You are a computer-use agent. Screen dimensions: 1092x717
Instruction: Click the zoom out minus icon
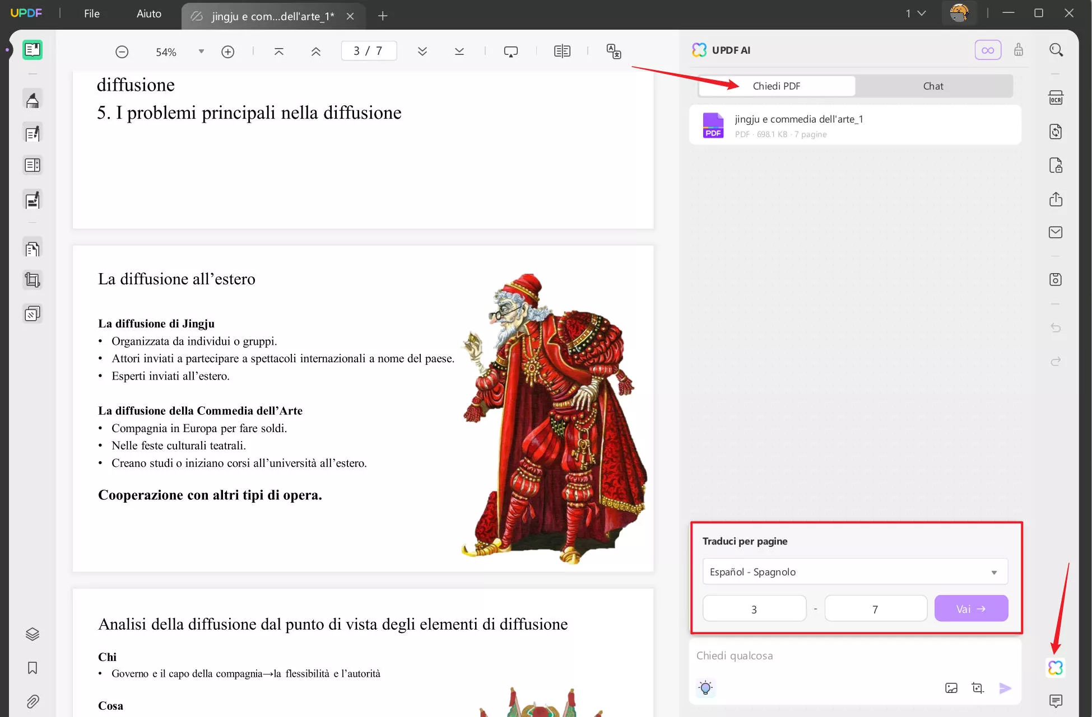click(x=122, y=52)
